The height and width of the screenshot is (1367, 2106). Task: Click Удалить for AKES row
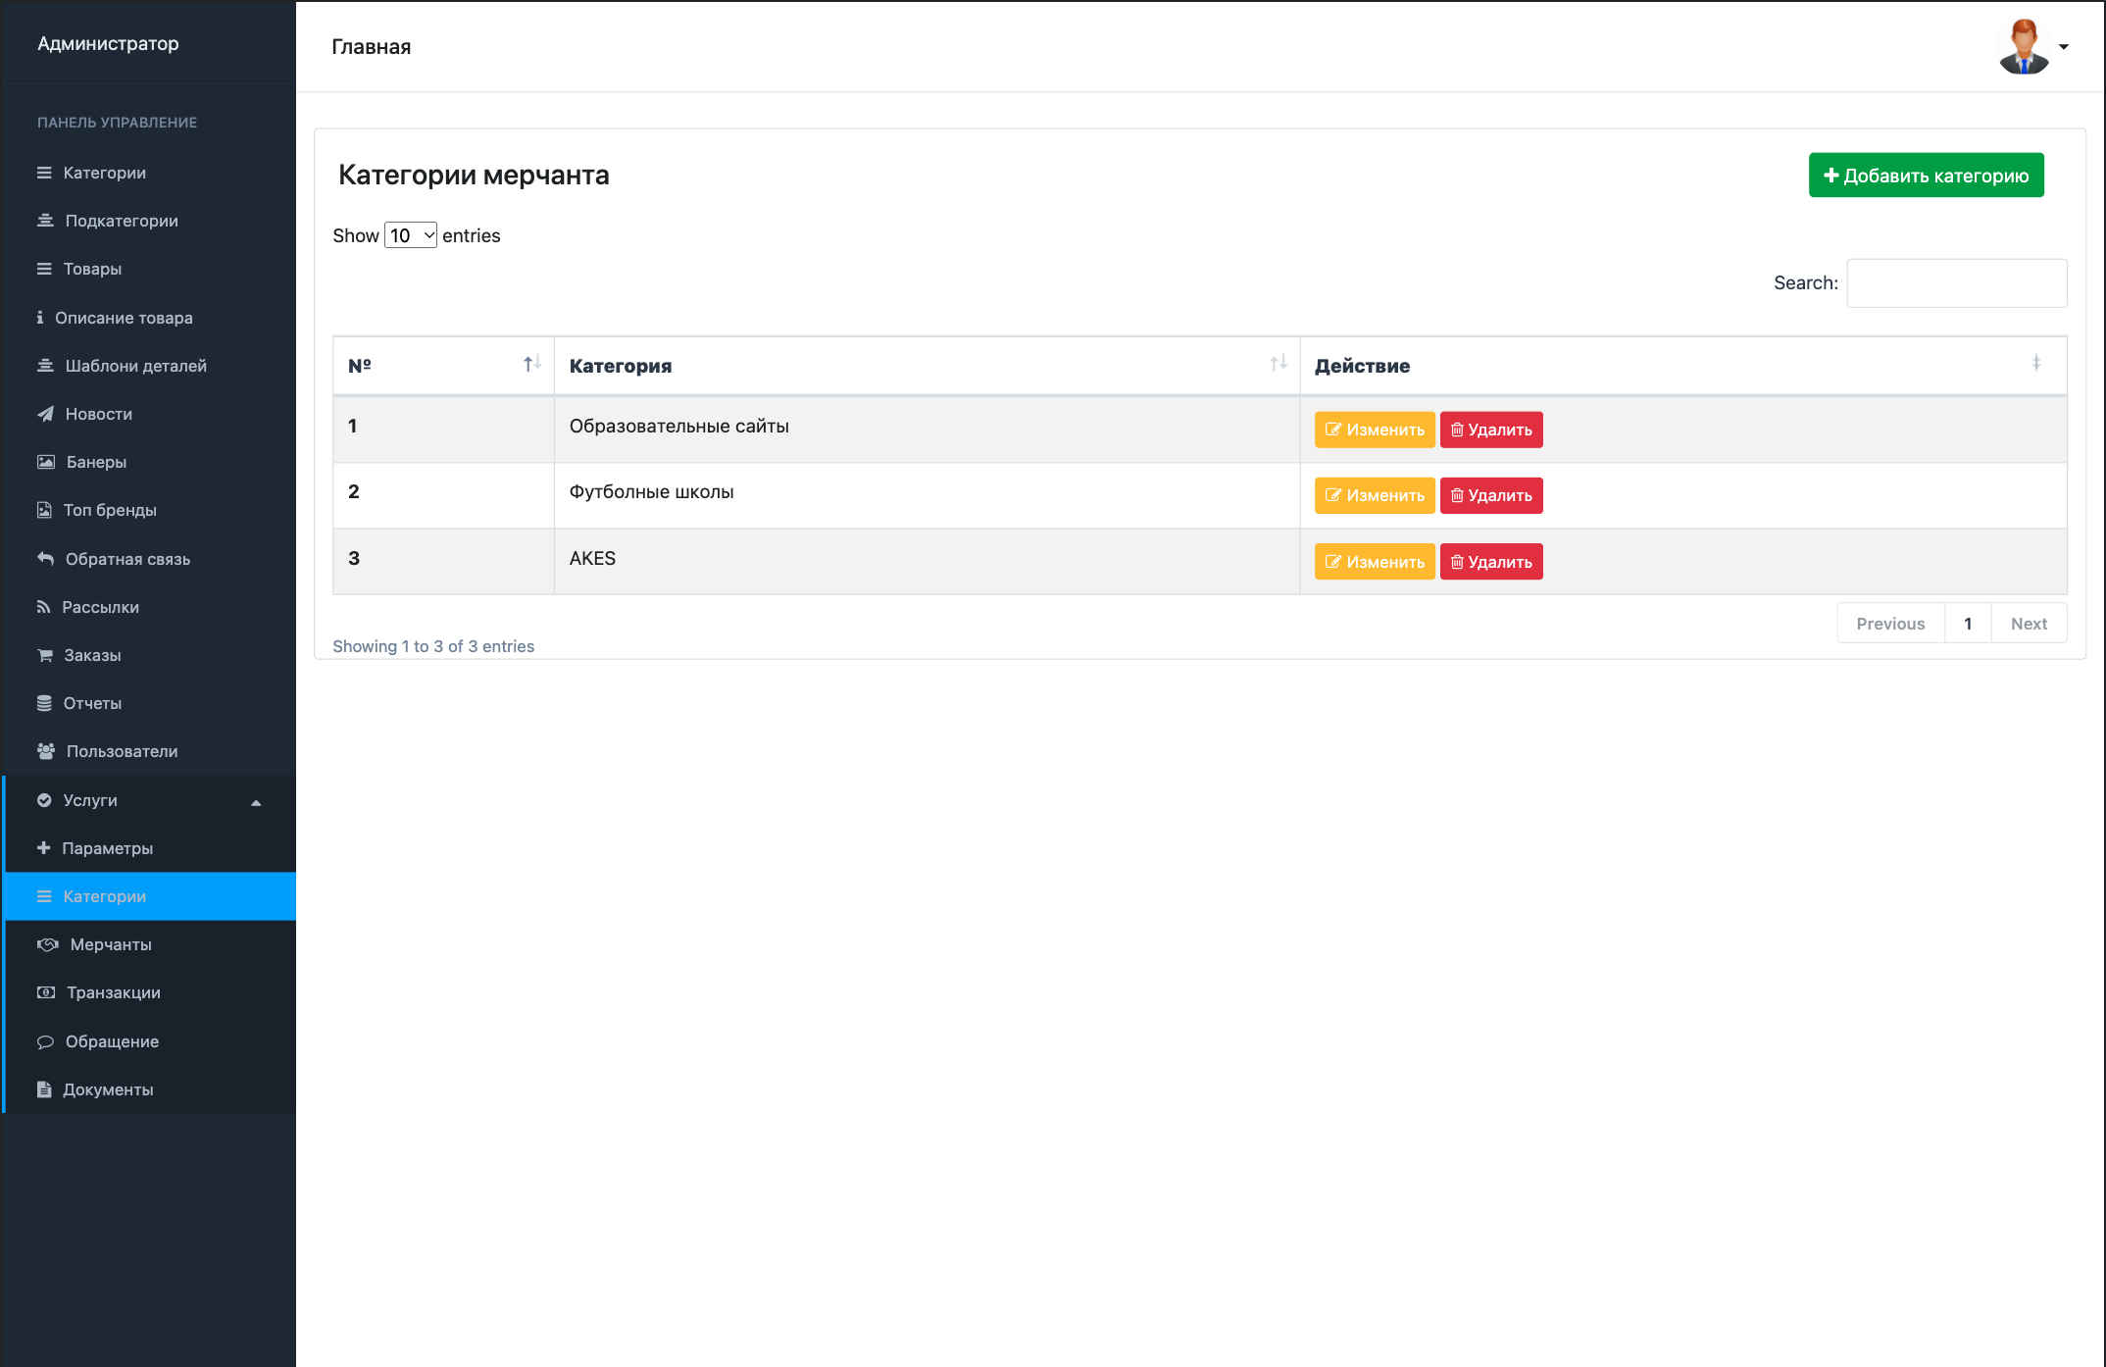pos(1491,562)
